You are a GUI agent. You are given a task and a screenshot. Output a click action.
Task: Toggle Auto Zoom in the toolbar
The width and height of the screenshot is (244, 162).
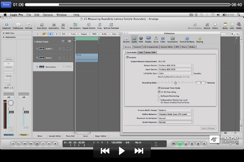pos(42,26)
